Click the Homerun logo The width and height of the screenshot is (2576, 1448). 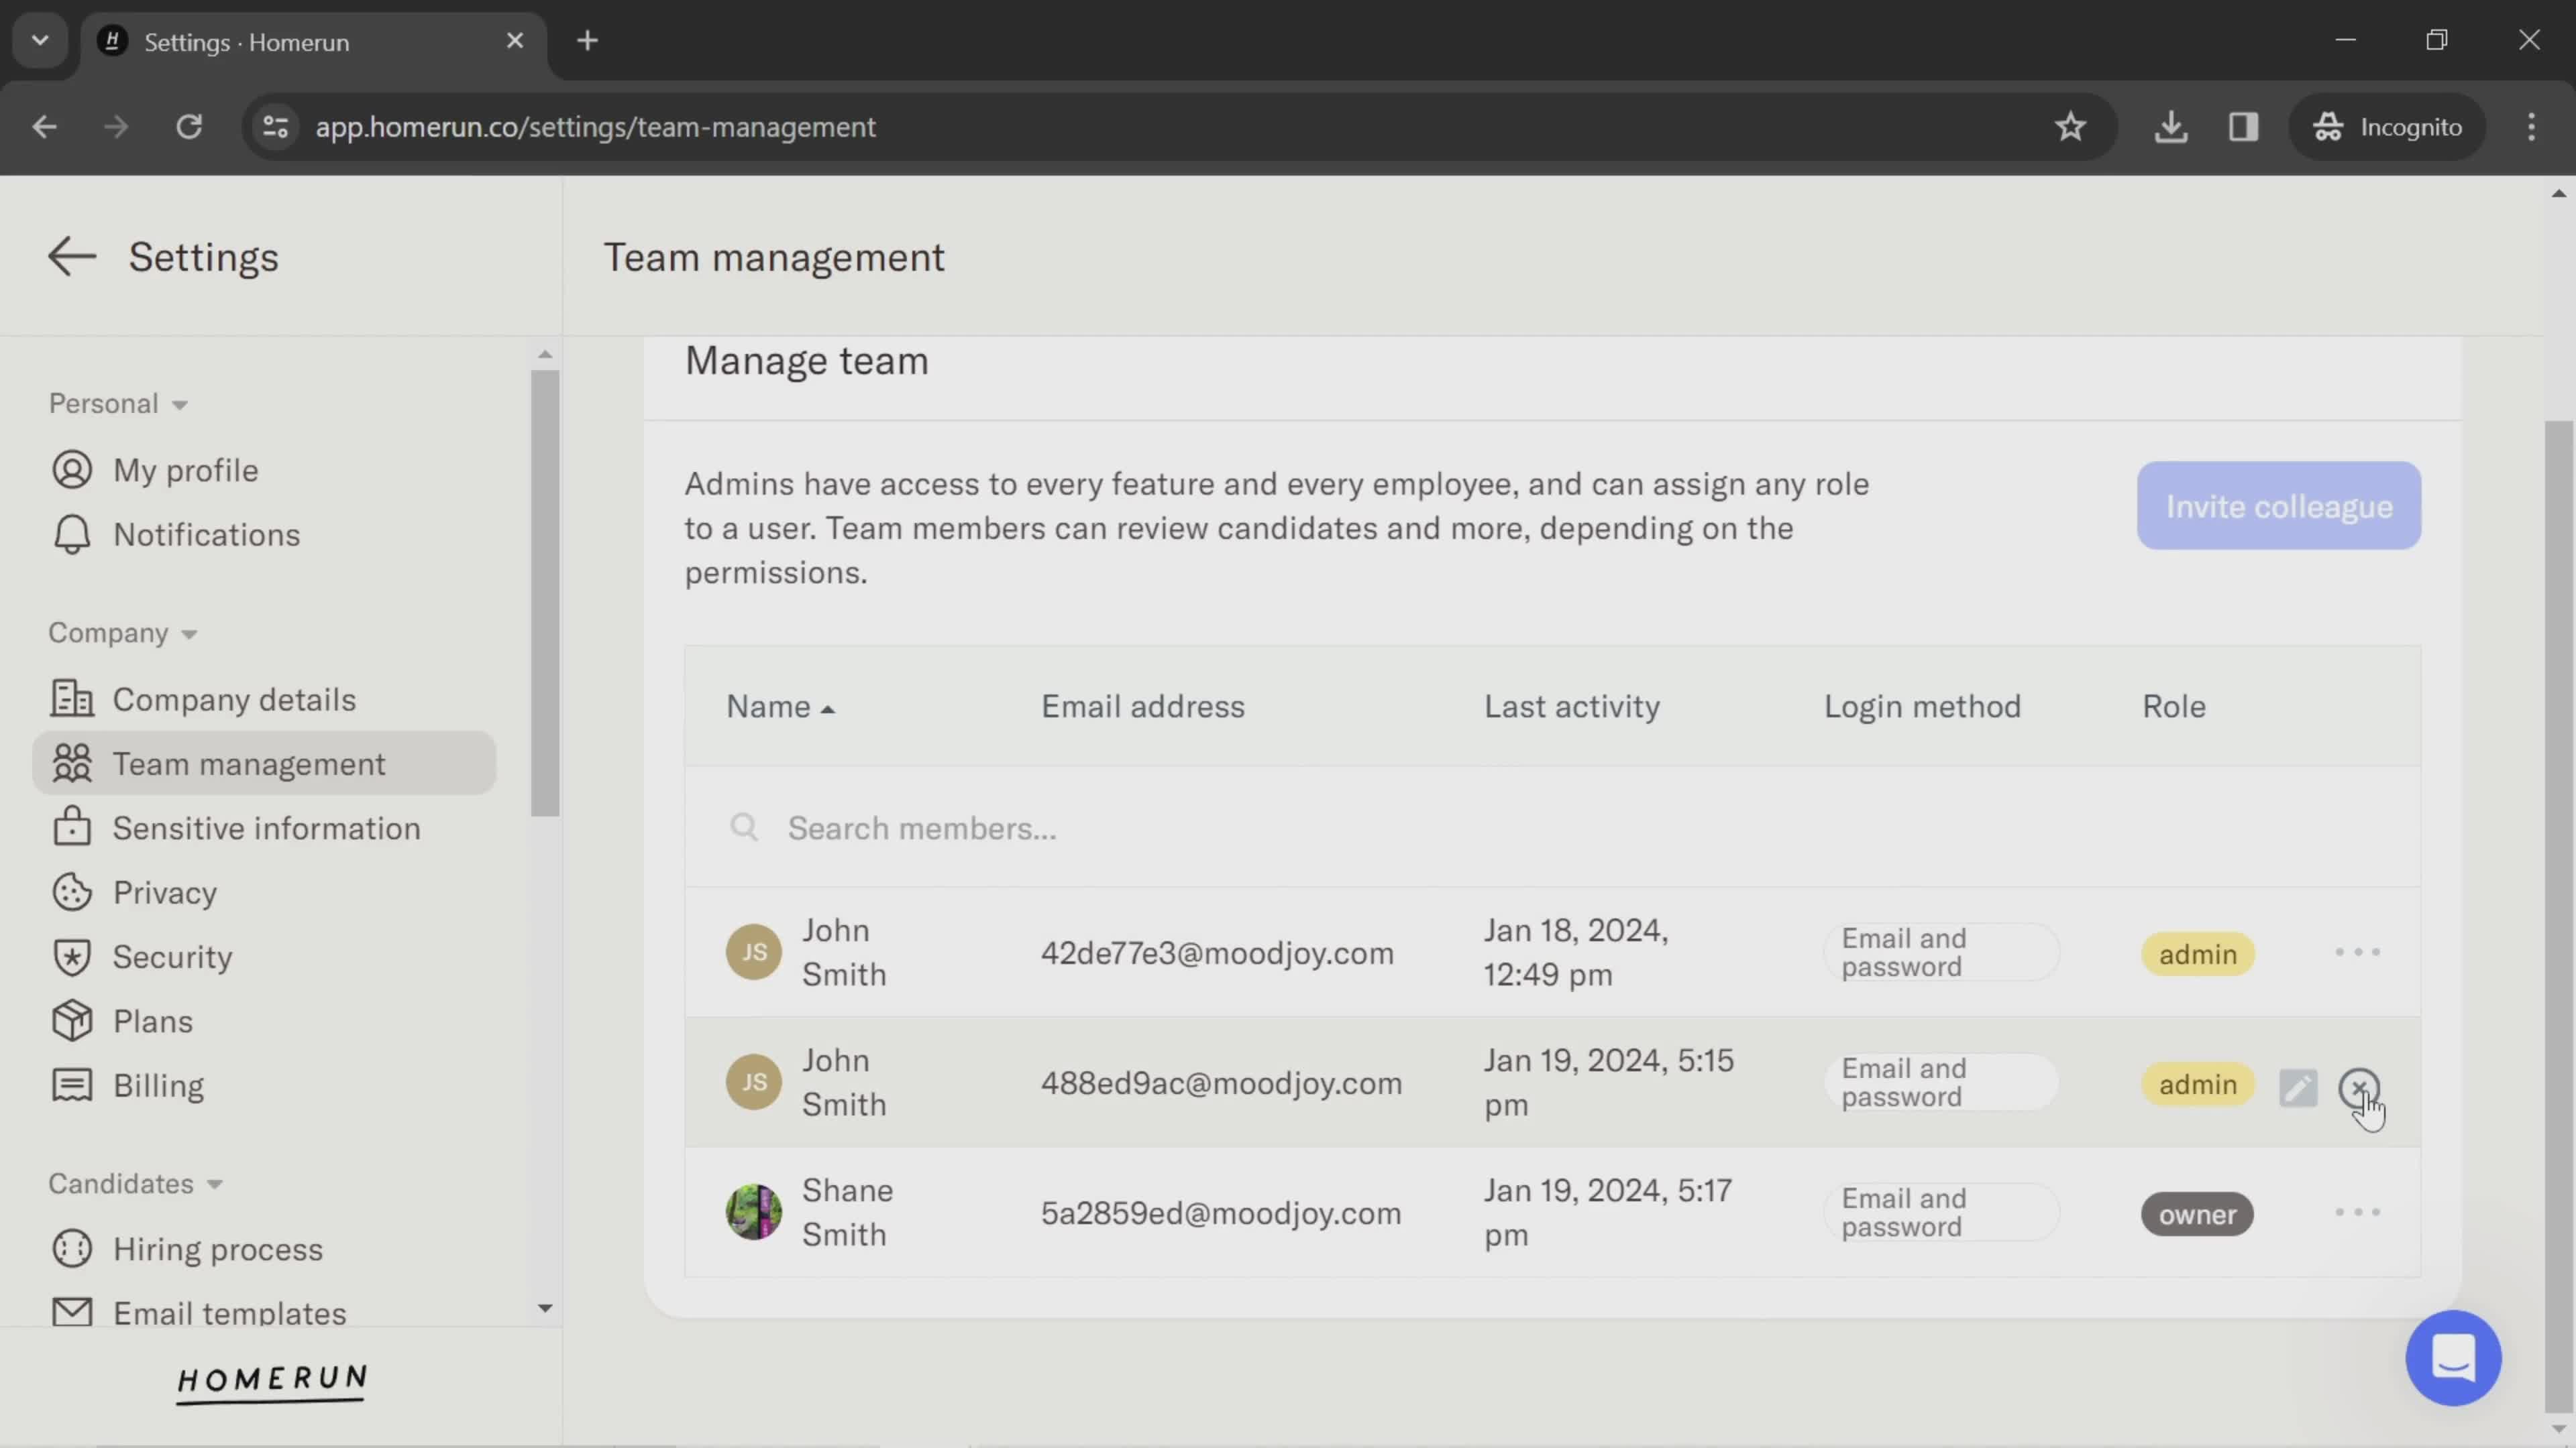[272, 1383]
